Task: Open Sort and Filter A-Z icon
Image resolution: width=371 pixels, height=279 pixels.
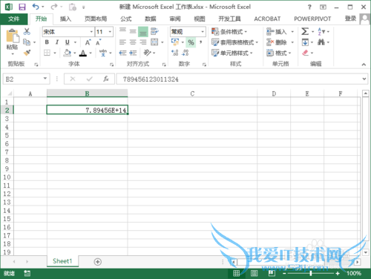Action: (321, 31)
